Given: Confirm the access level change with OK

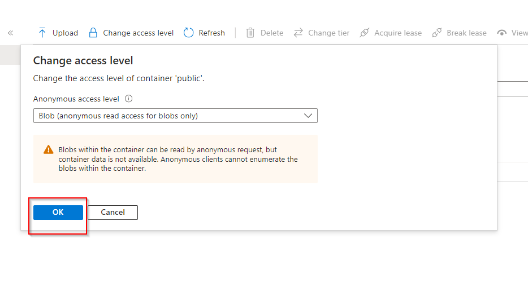Looking at the screenshot, I should pyautogui.click(x=58, y=212).
